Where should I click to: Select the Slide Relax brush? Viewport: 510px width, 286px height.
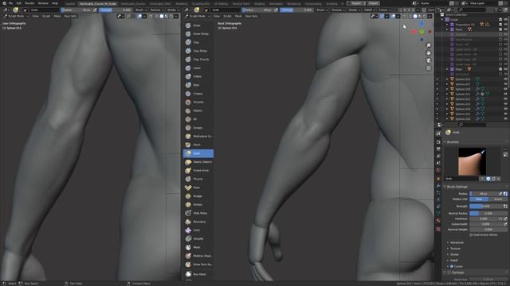pyautogui.click(x=198, y=213)
